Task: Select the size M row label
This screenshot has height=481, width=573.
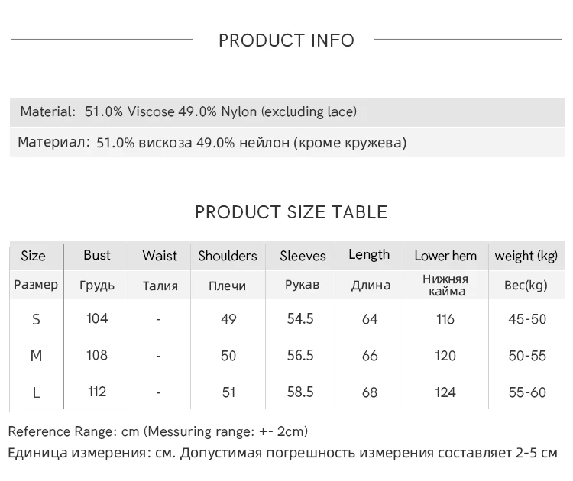Action: (x=36, y=356)
